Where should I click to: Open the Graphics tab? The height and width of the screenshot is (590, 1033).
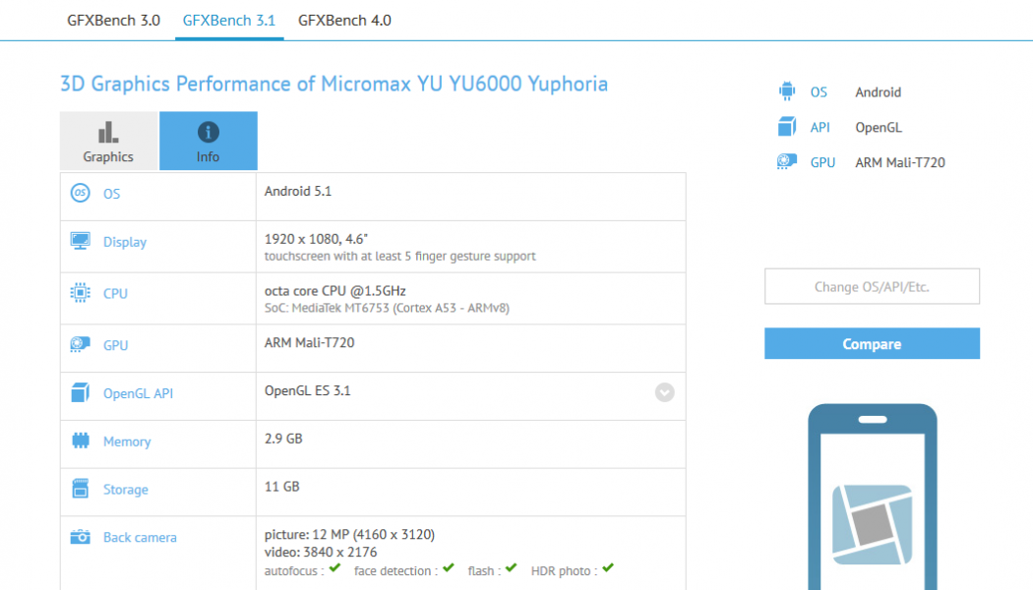click(108, 142)
